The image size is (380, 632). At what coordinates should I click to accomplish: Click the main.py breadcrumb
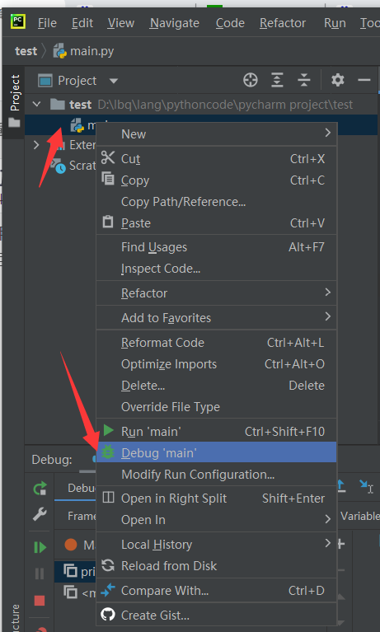coord(84,51)
